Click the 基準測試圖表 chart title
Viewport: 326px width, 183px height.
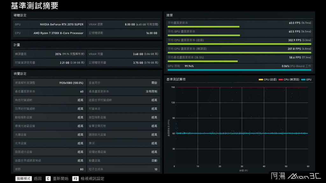click(176, 79)
